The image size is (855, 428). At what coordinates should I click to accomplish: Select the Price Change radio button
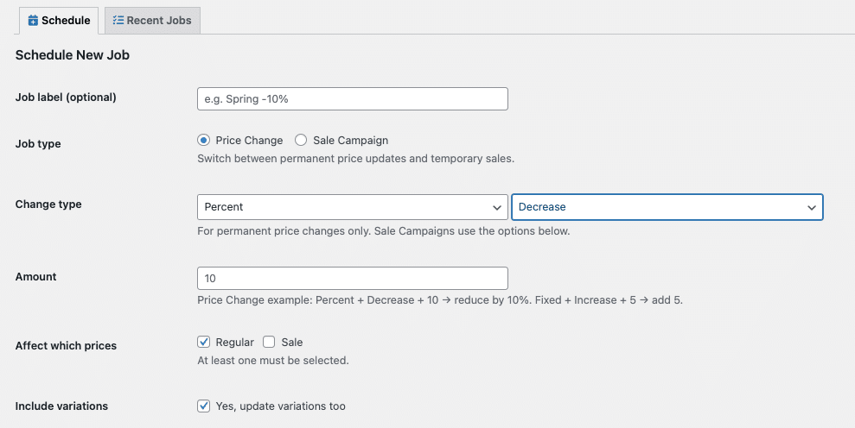pyautogui.click(x=204, y=140)
